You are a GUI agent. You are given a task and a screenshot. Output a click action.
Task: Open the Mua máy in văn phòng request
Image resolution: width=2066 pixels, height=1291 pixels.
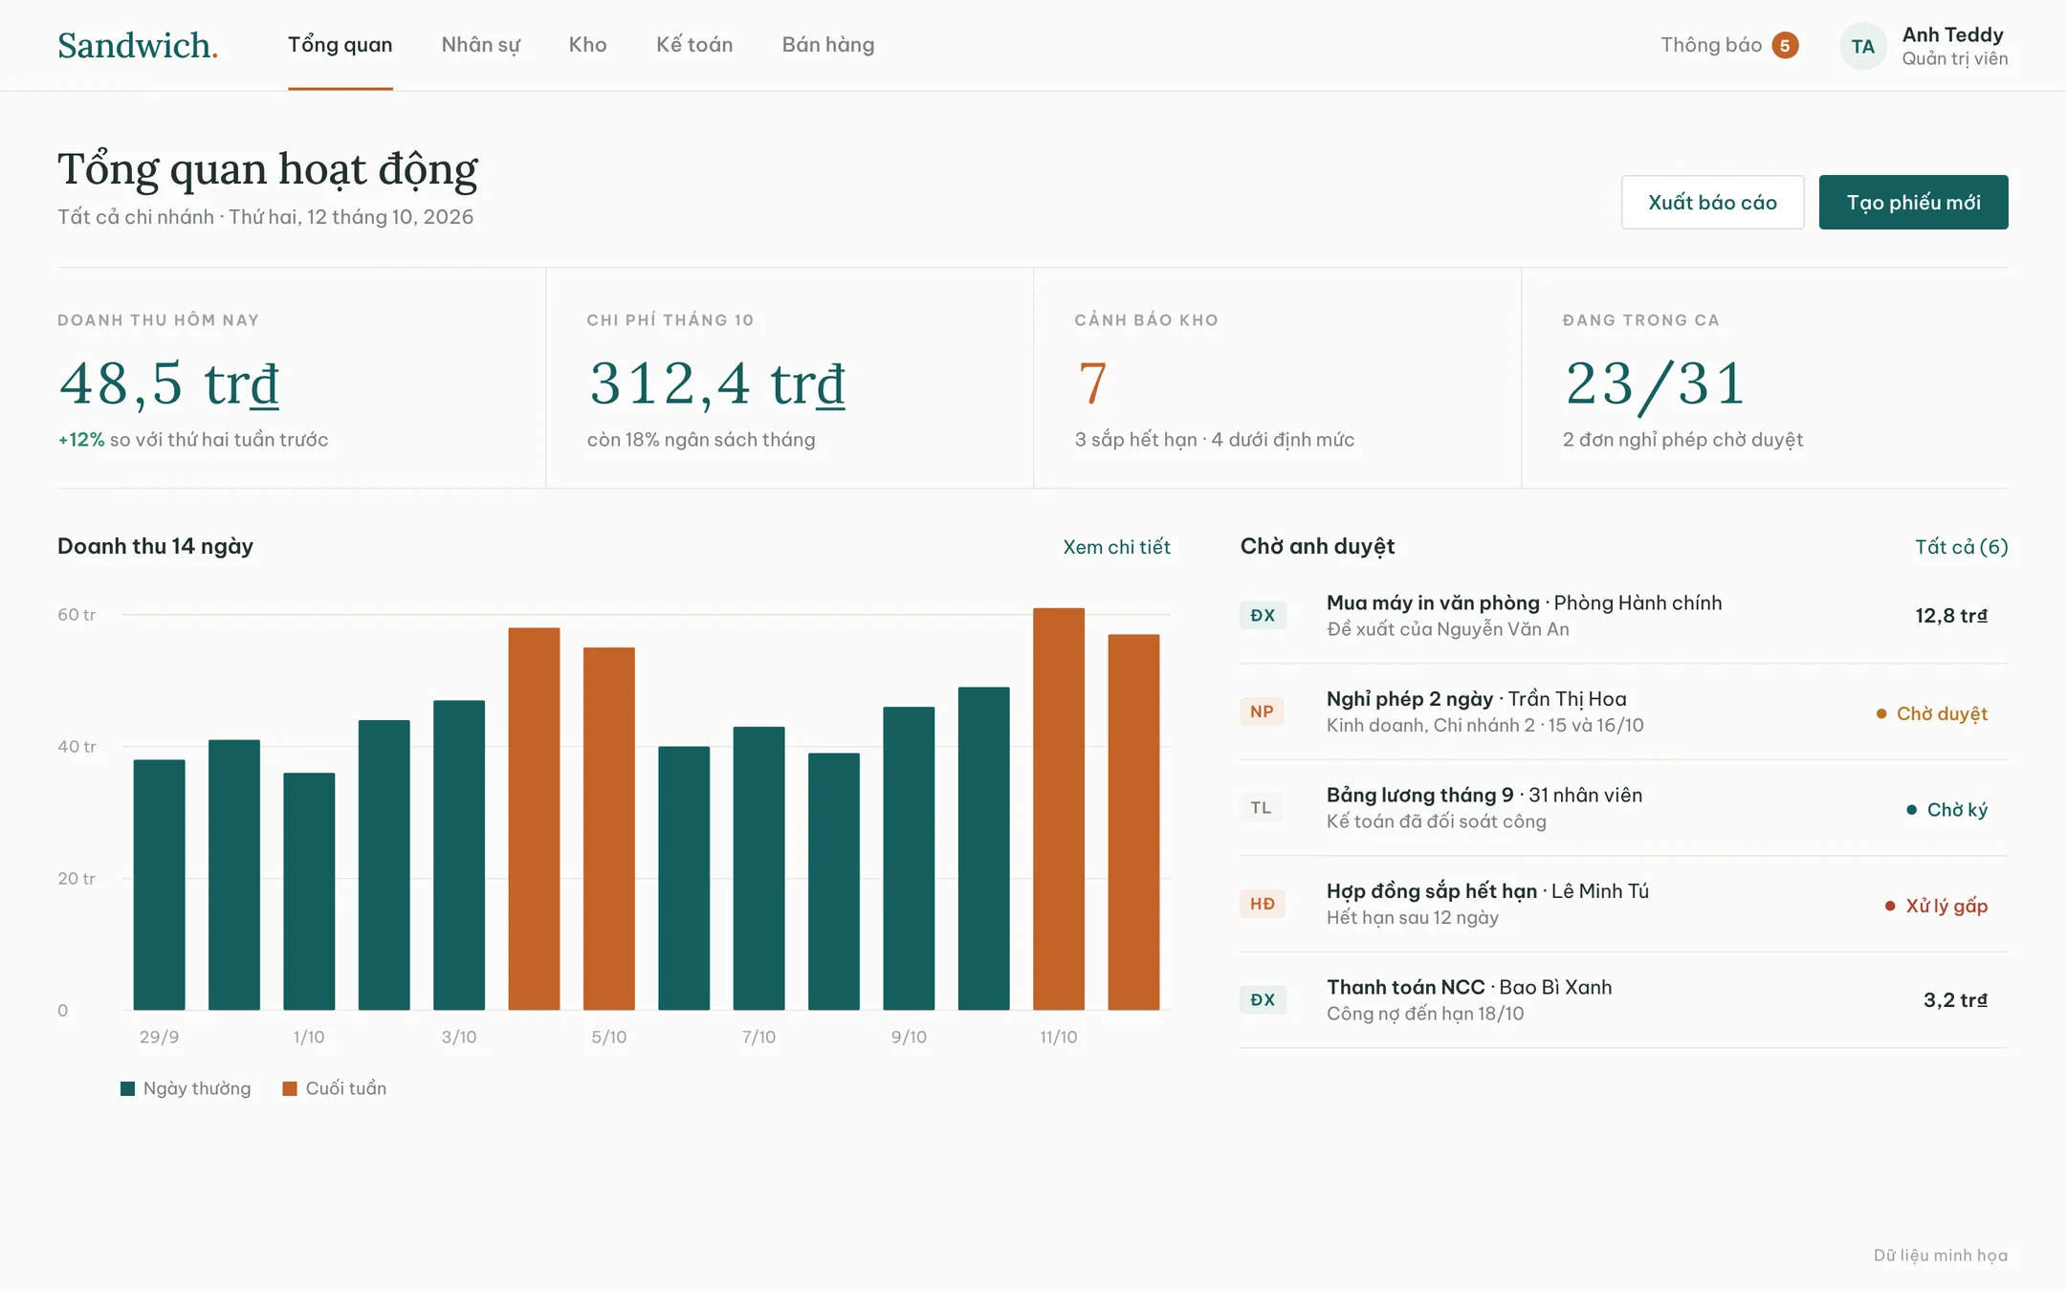tap(1624, 616)
